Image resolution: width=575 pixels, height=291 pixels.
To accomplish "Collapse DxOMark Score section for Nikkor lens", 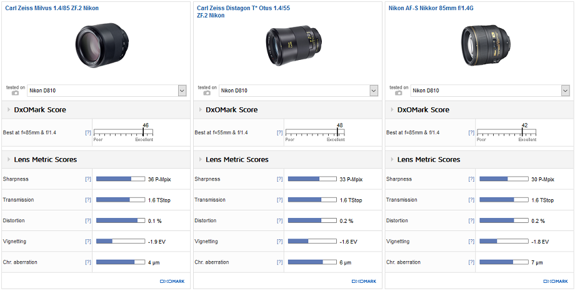I will click(x=392, y=109).
